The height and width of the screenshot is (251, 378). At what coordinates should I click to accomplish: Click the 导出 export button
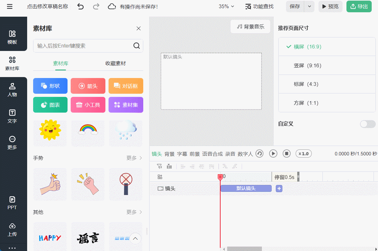coord(359,6)
